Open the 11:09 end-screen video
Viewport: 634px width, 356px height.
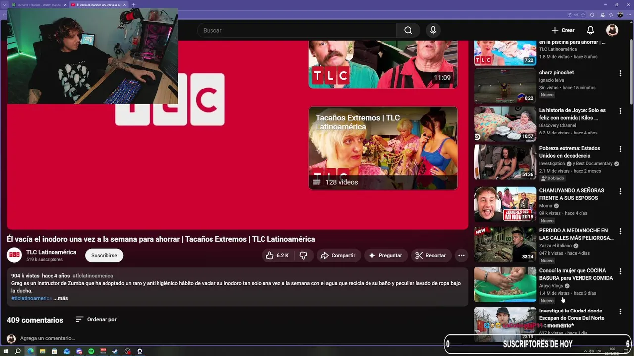pos(383,64)
